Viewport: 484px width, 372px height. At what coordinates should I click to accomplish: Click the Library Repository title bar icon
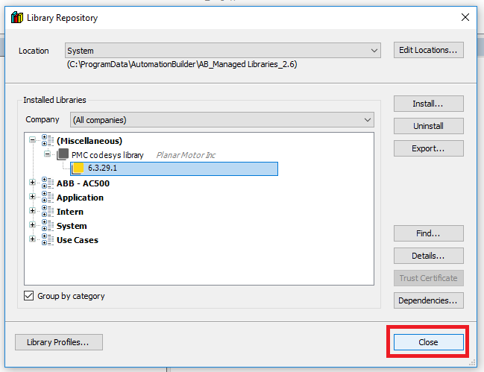coord(16,17)
